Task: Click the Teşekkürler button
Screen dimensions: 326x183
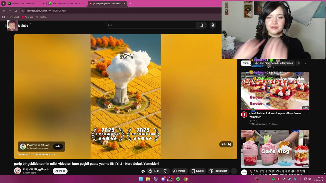Action: click(218, 171)
